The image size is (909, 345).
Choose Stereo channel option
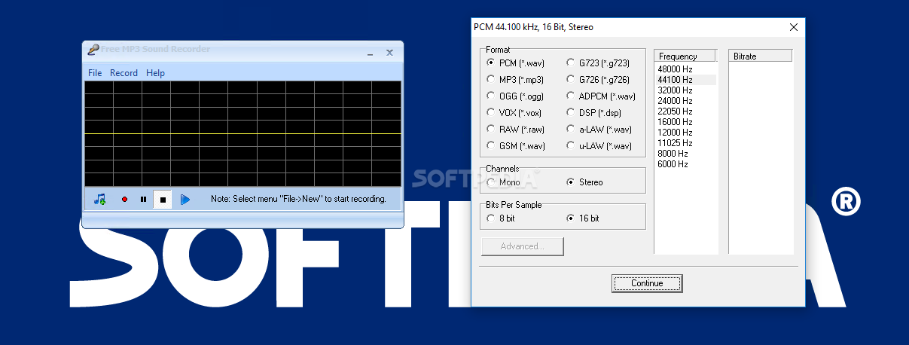click(x=585, y=182)
